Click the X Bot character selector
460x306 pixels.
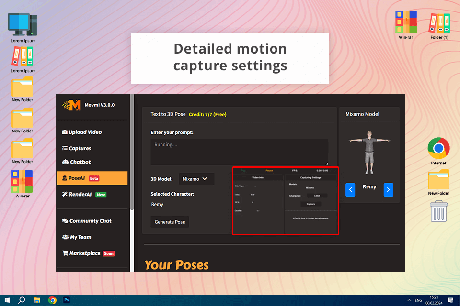[317, 196]
